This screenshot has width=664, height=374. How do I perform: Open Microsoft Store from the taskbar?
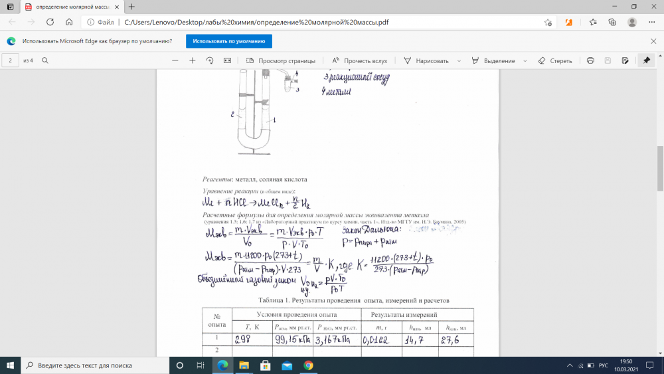click(266, 365)
